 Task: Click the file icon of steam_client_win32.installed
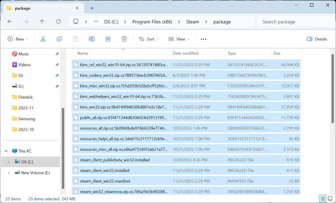point(76,171)
